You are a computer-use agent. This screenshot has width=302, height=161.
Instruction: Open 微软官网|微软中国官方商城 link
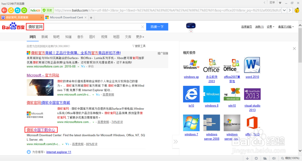[x=48, y=103]
